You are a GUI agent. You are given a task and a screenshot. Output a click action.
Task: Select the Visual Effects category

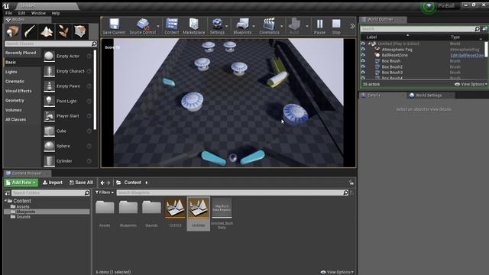tap(18, 91)
